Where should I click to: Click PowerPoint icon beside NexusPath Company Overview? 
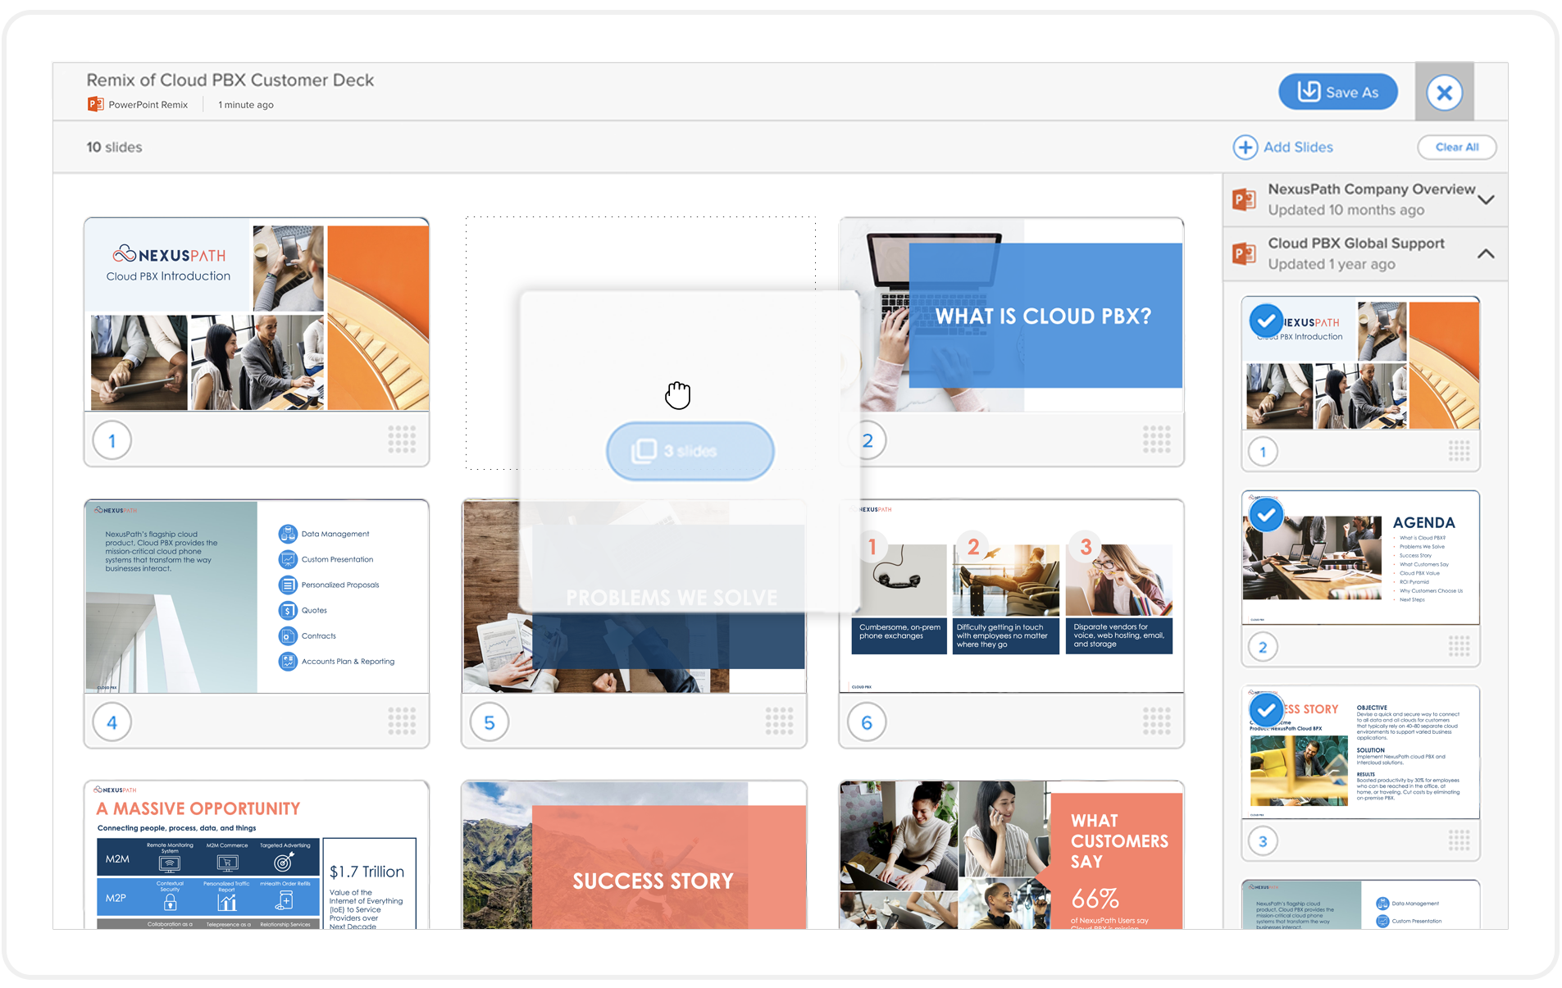coord(1245,199)
